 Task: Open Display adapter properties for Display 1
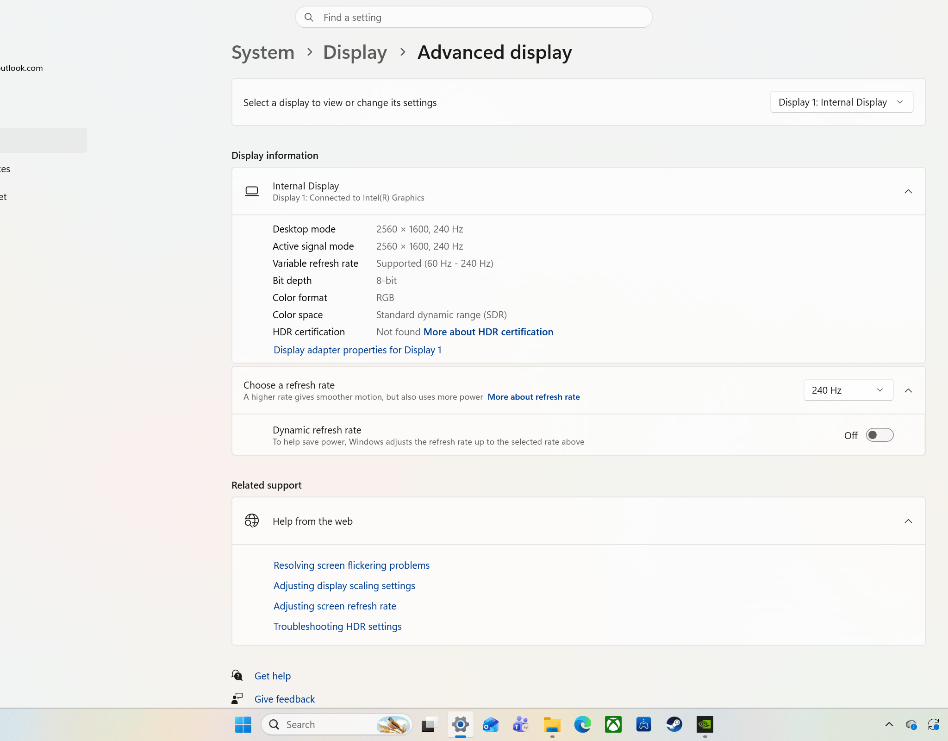pos(357,350)
